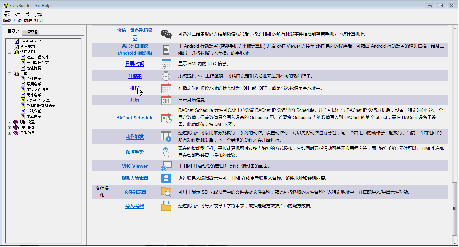Open the 触控手势 link
Image resolution: width=459 pixels, height=247 pixels.
pos(135,152)
